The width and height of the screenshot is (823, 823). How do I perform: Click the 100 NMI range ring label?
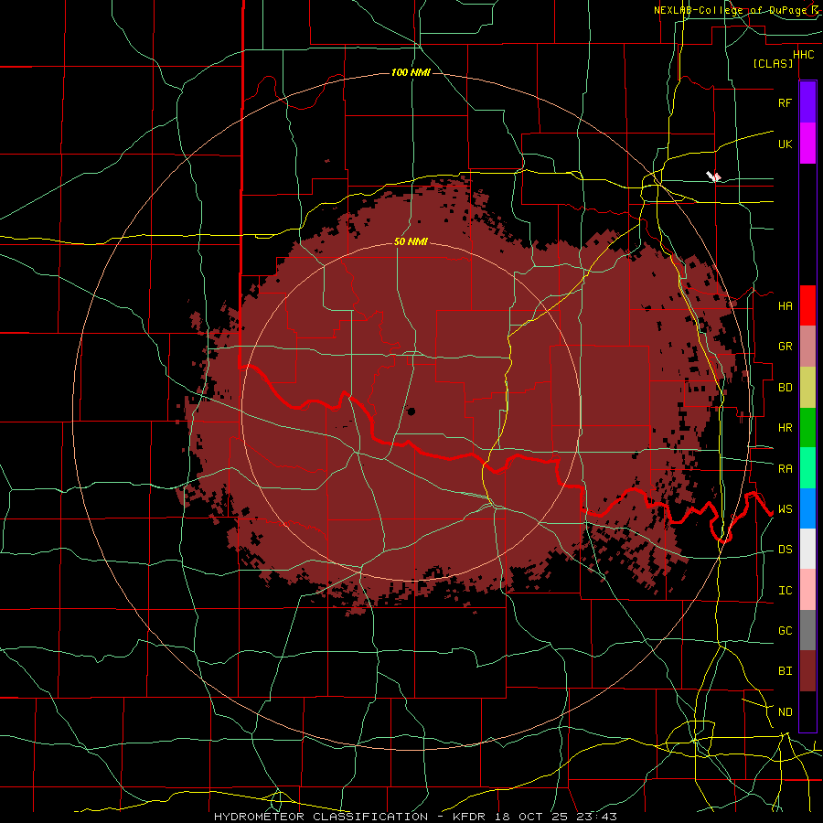coord(411,72)
